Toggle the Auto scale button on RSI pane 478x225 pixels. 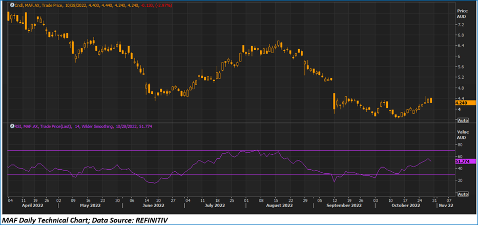click(x=463, y=194)
